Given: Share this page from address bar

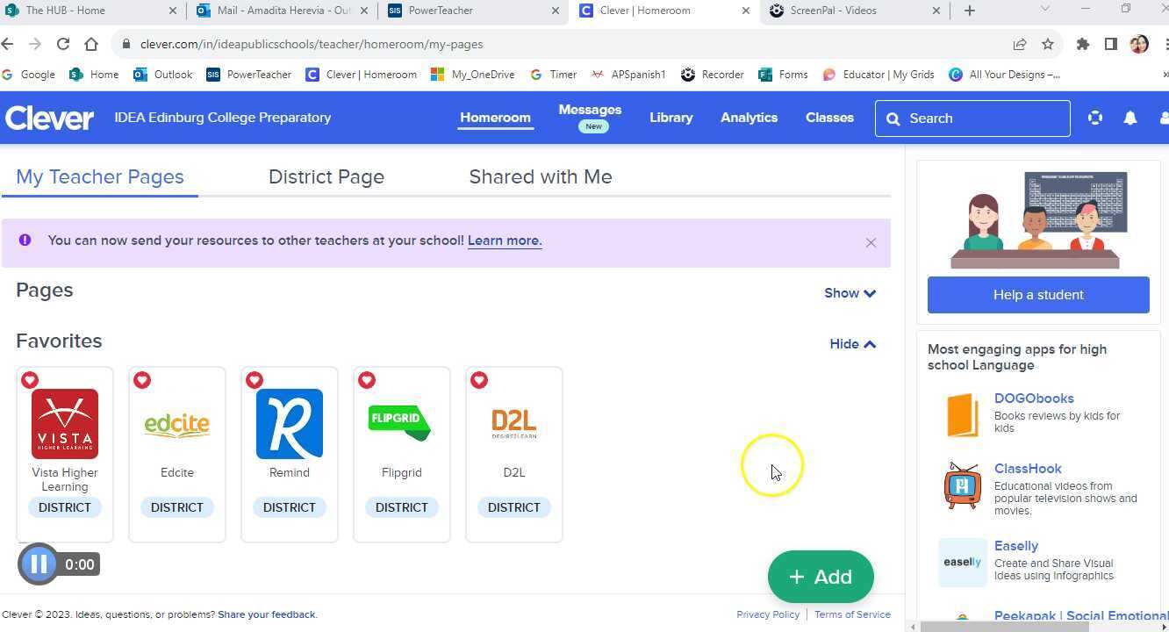Looking at the screenshot, I should [1020, 44].
